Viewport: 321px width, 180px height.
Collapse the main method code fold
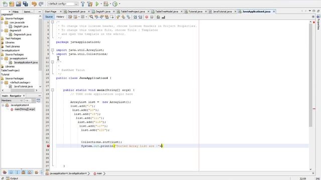click(x=53, y=90)
